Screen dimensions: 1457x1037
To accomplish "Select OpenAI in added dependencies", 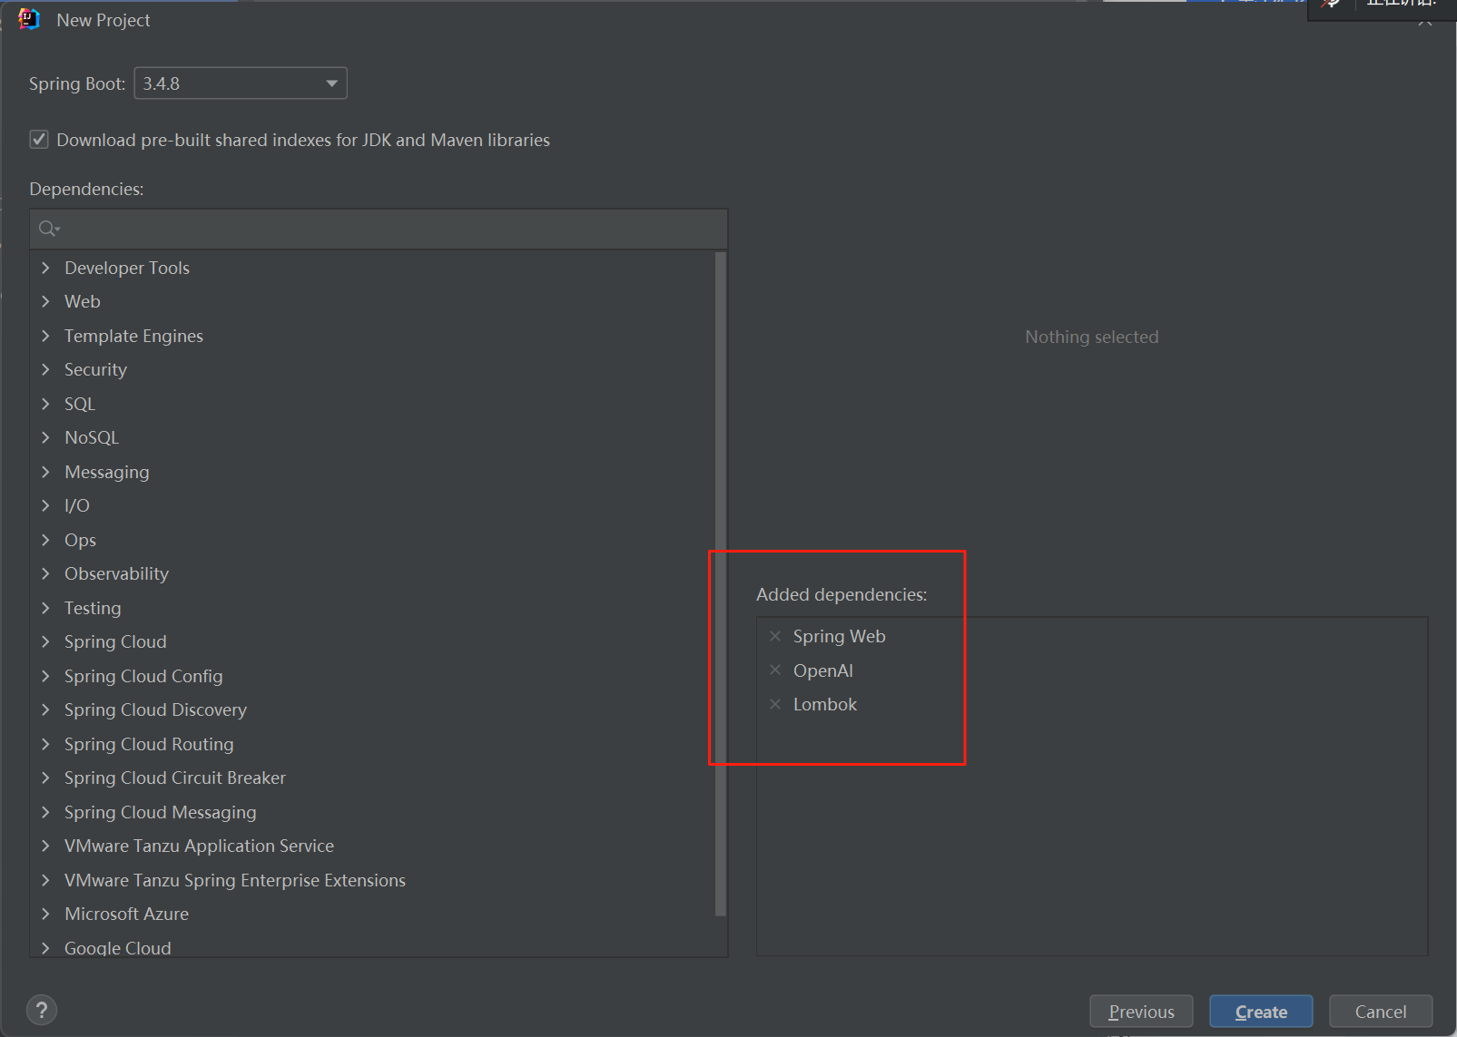I will tap(823, 670).
